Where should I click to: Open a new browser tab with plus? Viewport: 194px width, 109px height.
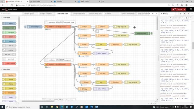click(x=103, y=2)
